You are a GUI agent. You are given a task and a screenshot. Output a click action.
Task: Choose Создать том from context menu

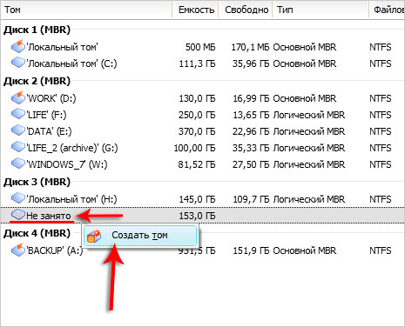pos(140,236)
